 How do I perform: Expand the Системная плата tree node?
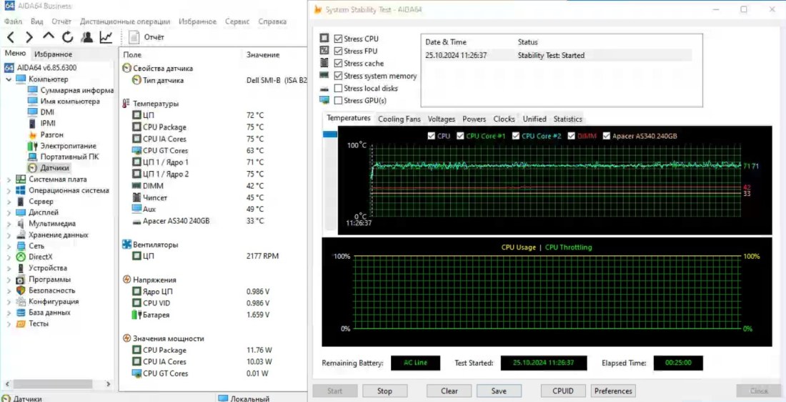click(x=9, y=180)
